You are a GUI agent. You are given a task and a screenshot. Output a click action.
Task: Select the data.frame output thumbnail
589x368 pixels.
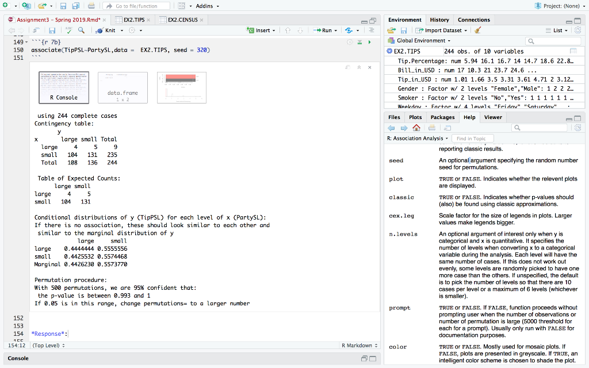(x=123, y=87)
